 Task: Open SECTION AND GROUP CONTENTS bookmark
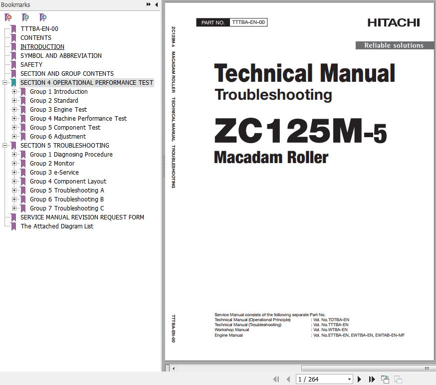[67, 74]
